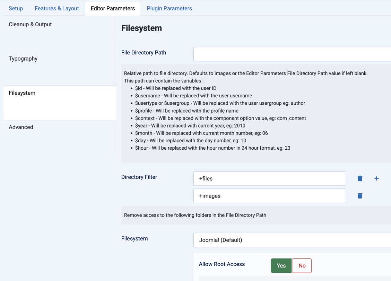Show the Typography settings section
This screenshot has height=281, width=391.
(x=23, y=59)
